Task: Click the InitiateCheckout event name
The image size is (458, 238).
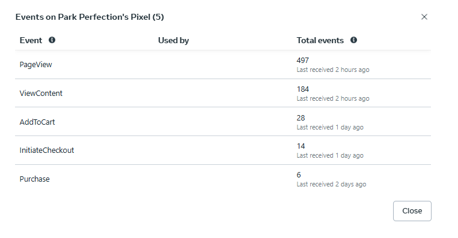Action: click(47, 150)
